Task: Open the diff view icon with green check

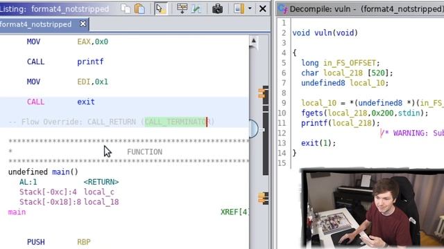Action: pyautogui.click(x=196, y=9)
